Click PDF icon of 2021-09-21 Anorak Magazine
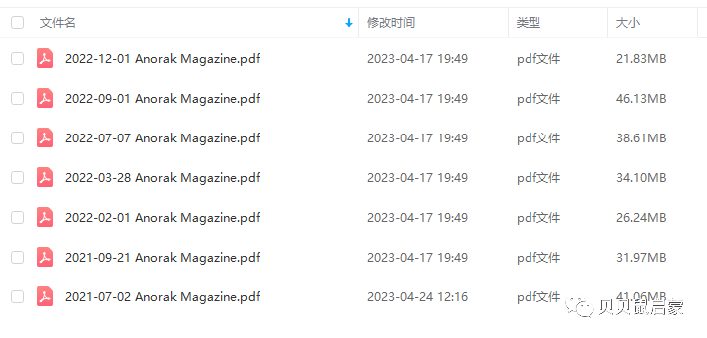 pos(45,257)
